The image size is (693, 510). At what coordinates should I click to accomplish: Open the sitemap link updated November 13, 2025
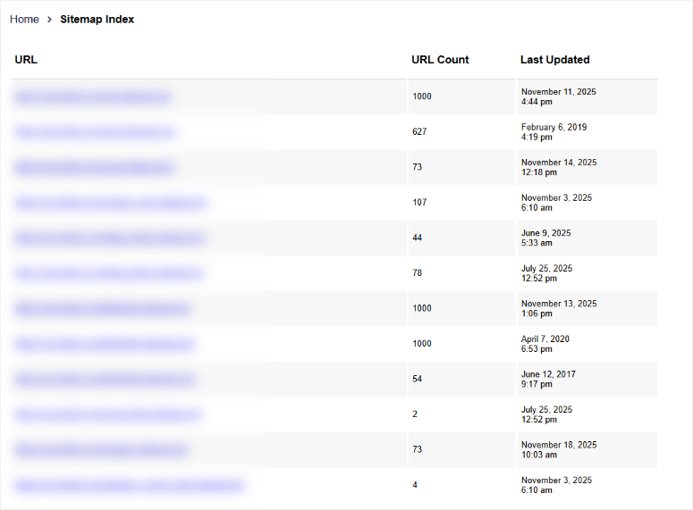(x=103, y=309)
